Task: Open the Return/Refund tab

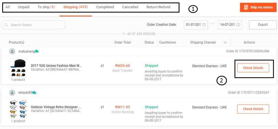Action: 158,7
